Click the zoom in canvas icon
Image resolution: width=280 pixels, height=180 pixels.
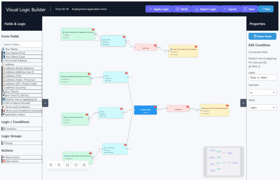pyautogui.click(x=51, y=165)
